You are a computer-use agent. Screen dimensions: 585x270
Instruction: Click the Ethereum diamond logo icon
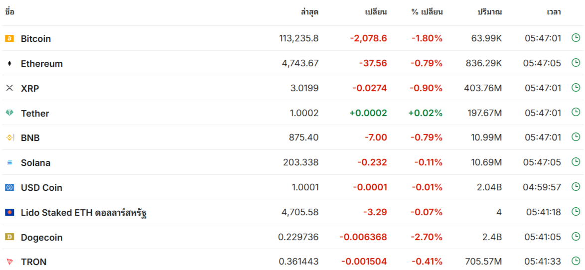click(9, 63)
